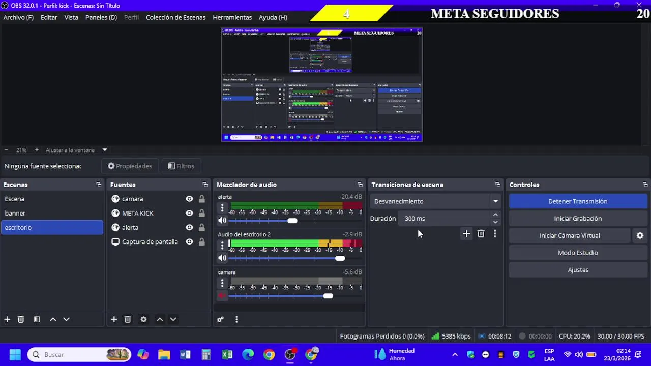The width and height of the screenshot is (651, 366).
Task: Mute Audio del escritorio 2 speaker icon
Action: (222, 258)
